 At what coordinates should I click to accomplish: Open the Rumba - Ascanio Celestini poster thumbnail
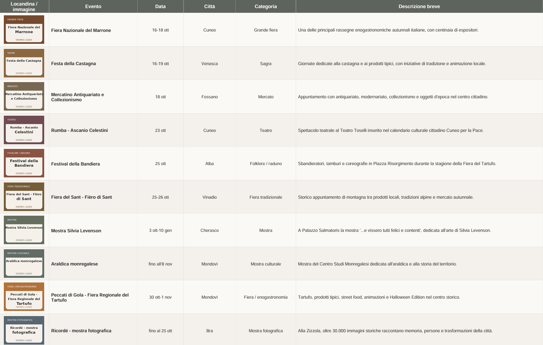click(x=24, y=130)
